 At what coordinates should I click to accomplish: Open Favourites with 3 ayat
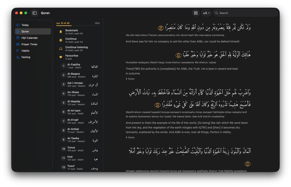pos(78,57)
